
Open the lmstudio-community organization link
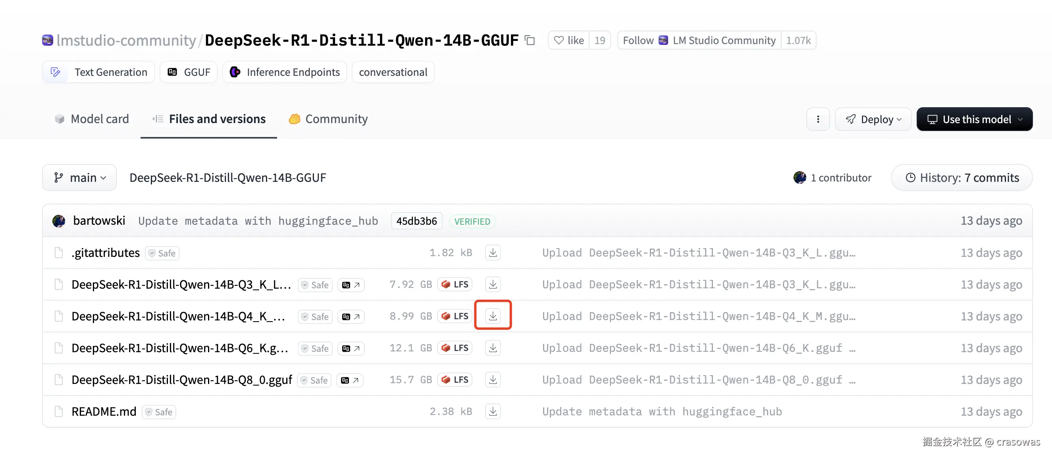click(126, 40)
